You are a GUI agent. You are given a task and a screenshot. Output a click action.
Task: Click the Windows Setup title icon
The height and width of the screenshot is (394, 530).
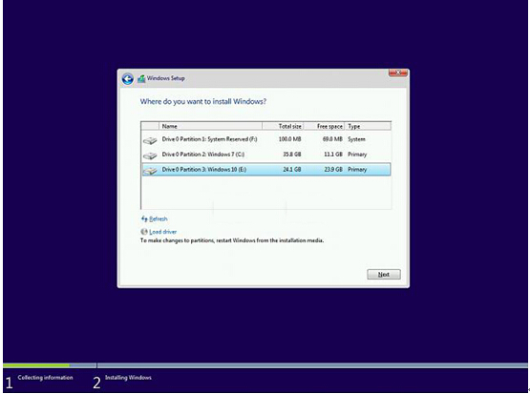point(141,79)
